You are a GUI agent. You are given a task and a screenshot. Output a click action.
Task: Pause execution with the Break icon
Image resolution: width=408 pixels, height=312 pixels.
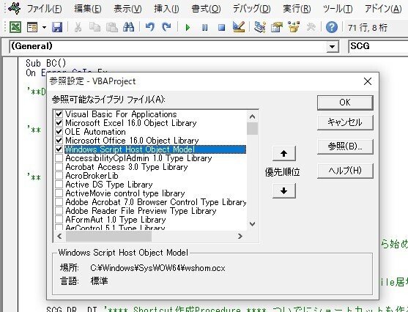pos(205,27)
